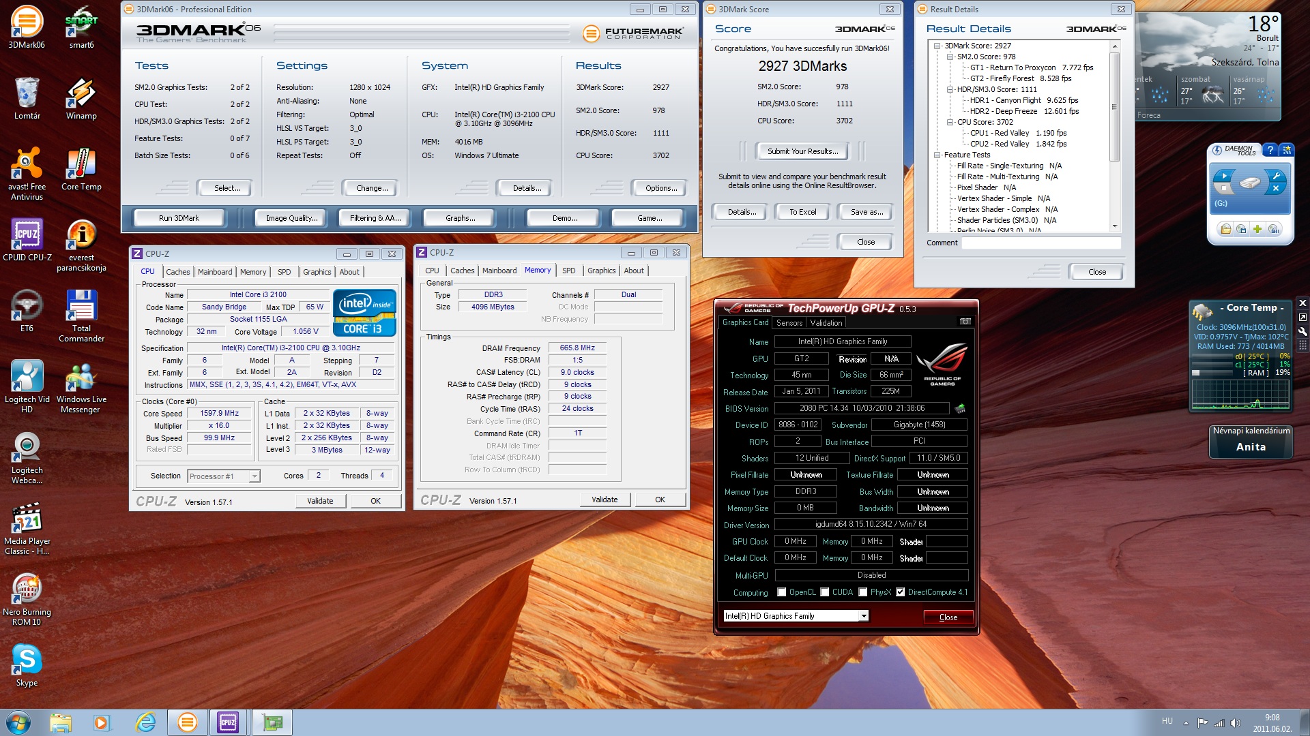Image resolution: width=1310 pixels, height=736 pixels.
Task: Click Details... in the 3DMark Score window
Action: click(x=741, y=212)
